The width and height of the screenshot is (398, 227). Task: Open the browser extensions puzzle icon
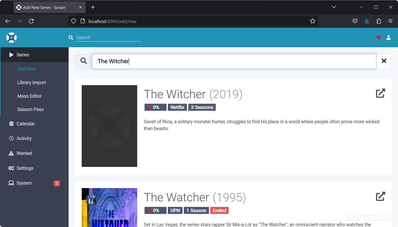(x=379, y=21)
